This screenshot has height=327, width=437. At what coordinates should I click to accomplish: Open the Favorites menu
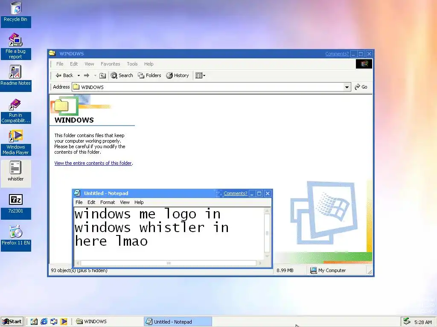tap(111, 64)
